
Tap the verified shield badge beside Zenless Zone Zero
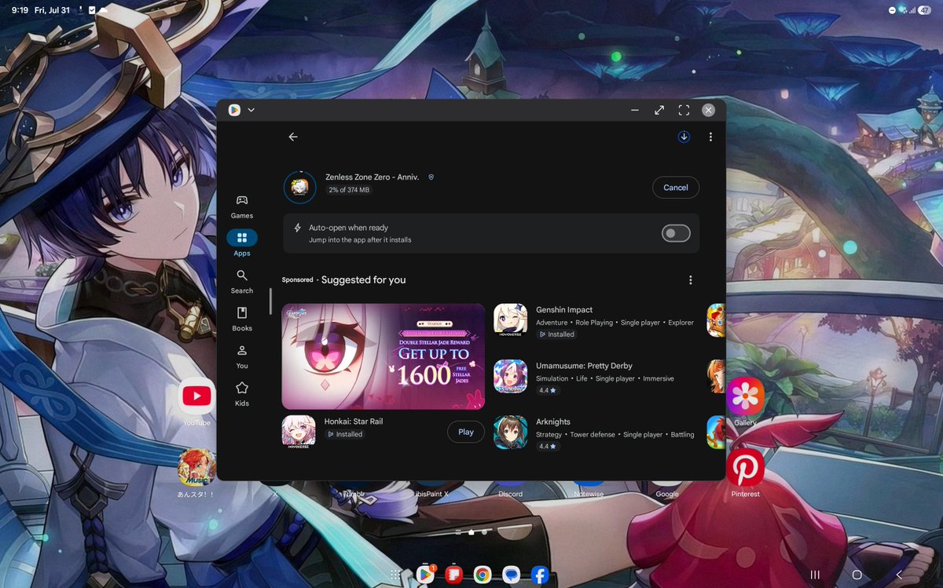431,177
